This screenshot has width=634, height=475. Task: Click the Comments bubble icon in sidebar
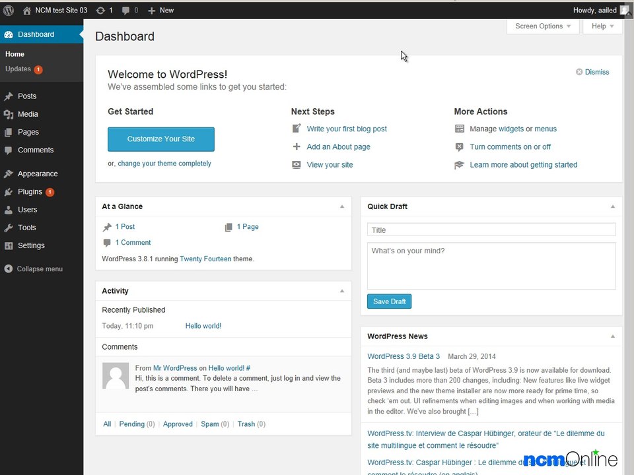tap(8, 150)
